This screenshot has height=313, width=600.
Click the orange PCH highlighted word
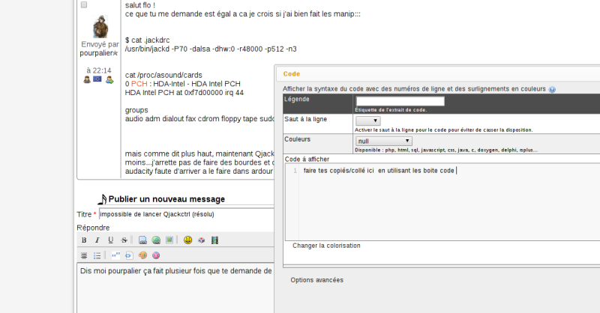tap(139, 84)
